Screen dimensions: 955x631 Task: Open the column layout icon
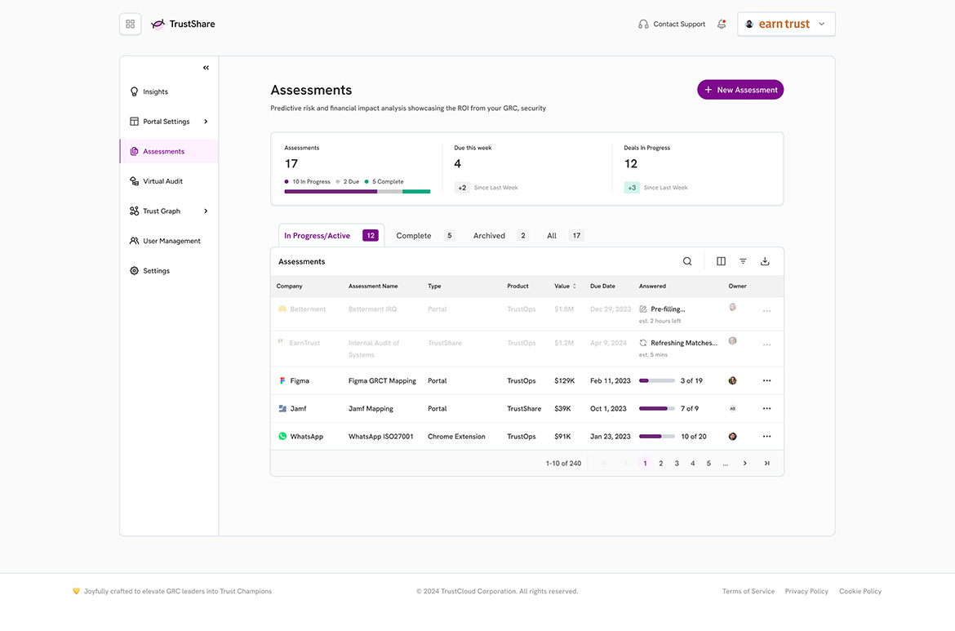point(721,261)
